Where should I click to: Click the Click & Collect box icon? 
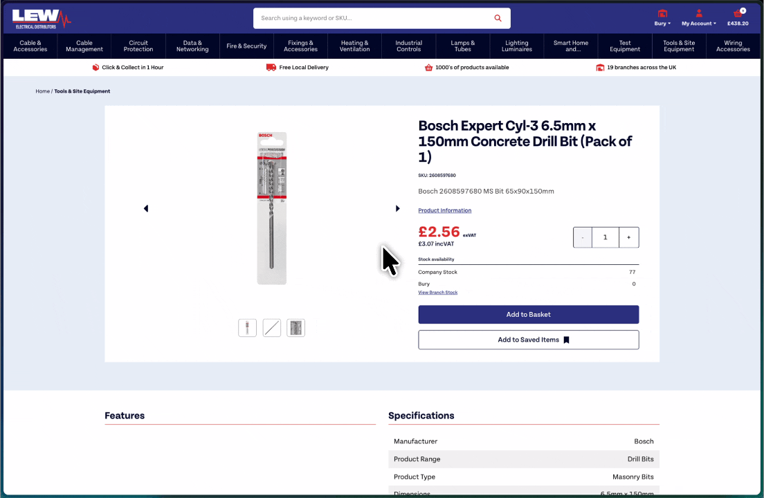click(95, 68)
